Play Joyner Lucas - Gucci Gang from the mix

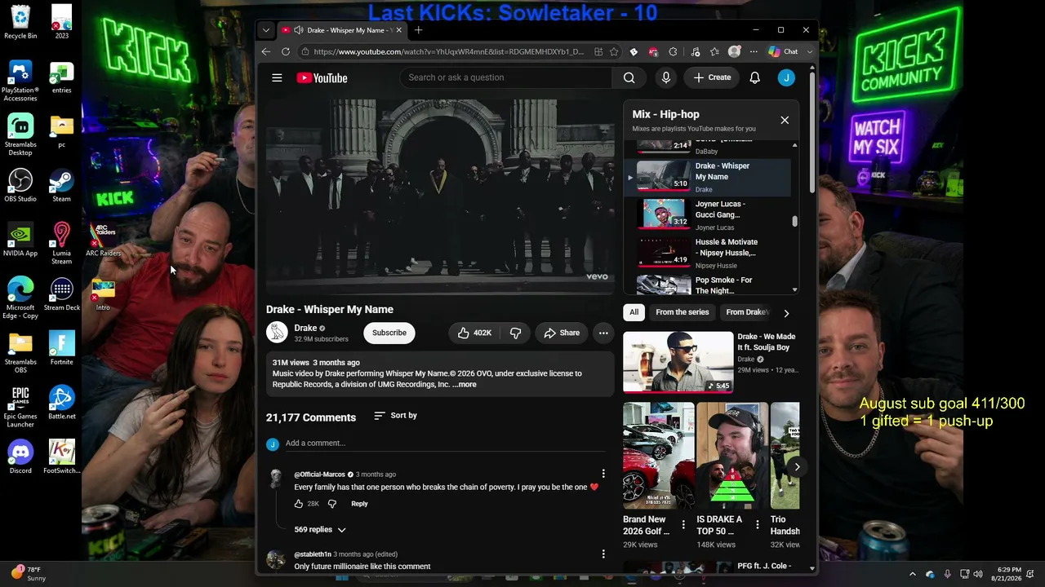click(709, 215)
